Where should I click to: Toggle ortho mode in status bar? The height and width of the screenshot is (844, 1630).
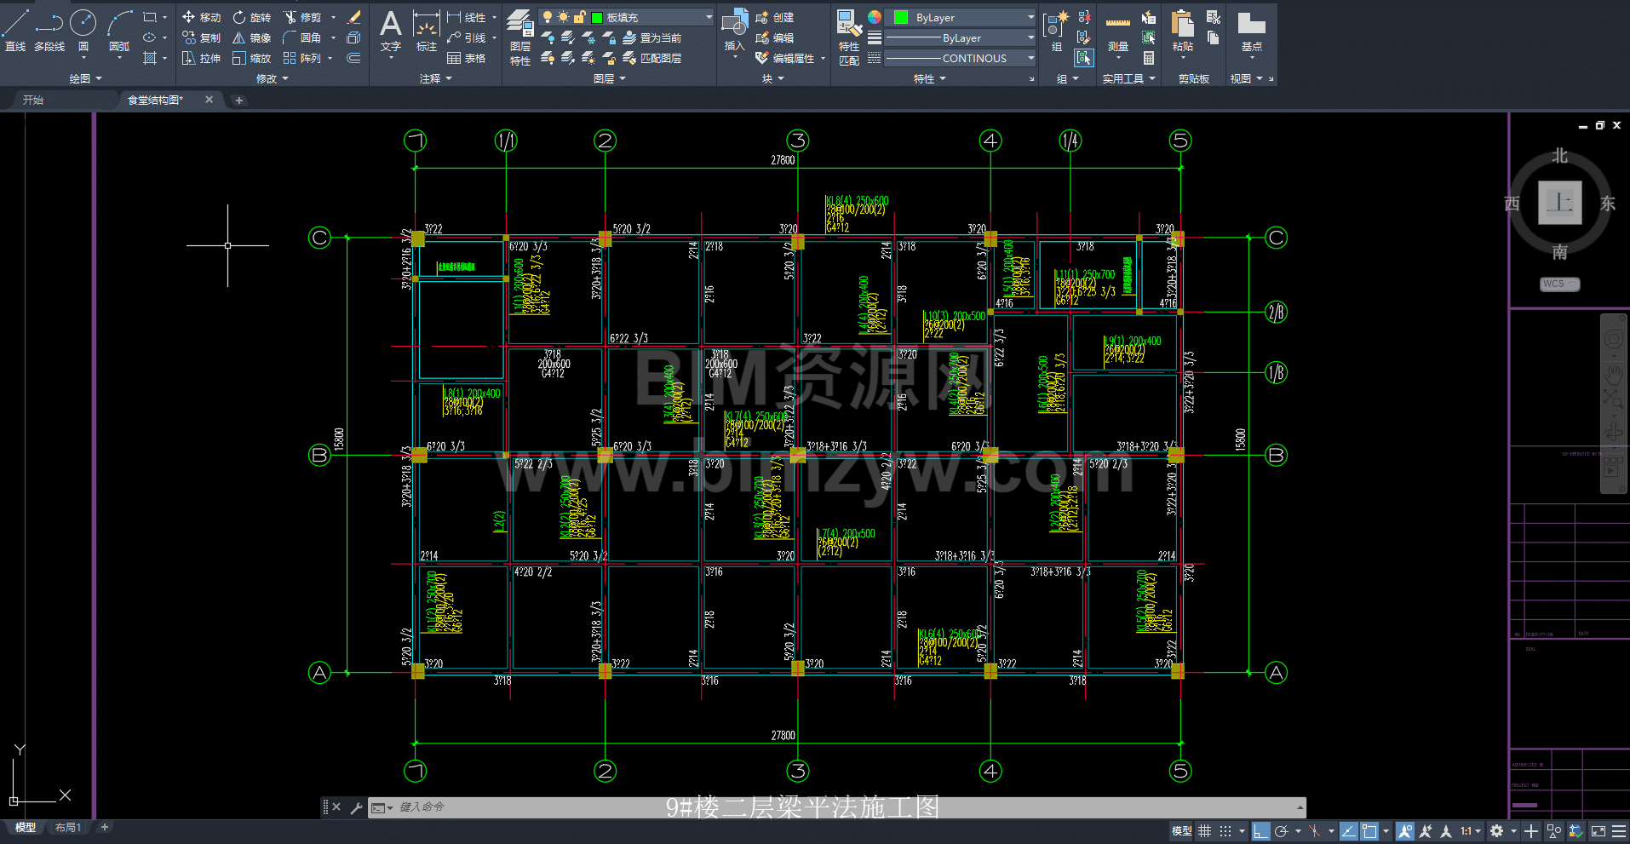(1261, 831)
